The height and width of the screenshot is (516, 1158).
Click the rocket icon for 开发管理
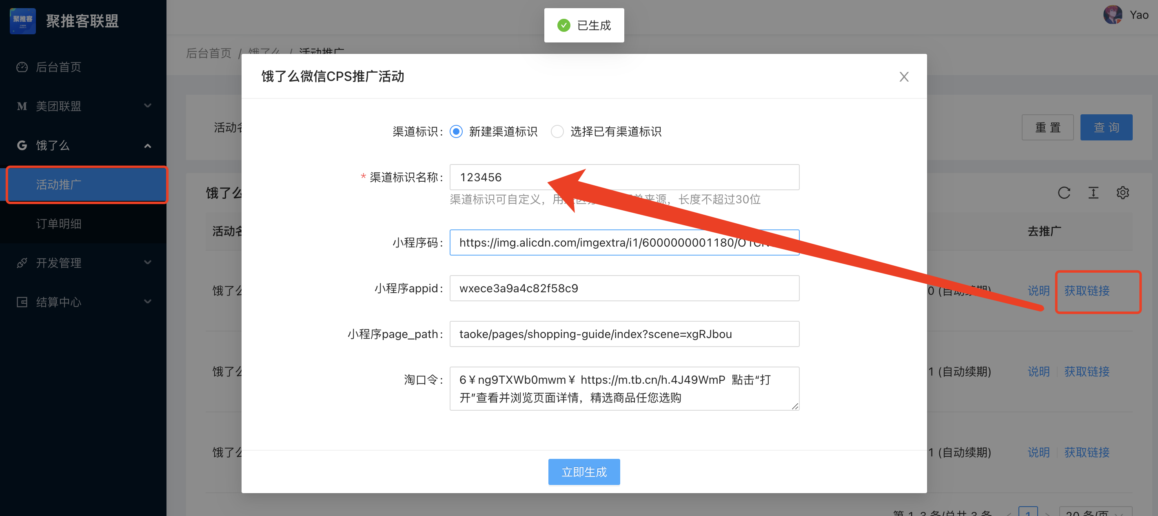tap(22, 263)
